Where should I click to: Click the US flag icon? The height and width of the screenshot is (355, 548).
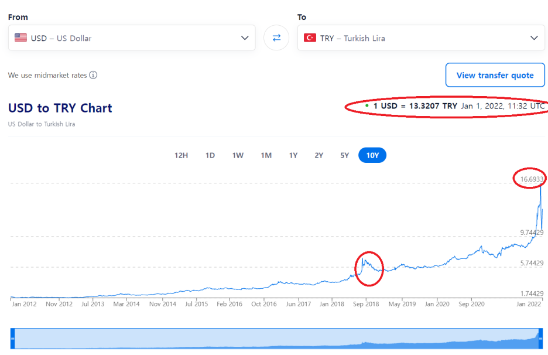[x=20, y=37]
